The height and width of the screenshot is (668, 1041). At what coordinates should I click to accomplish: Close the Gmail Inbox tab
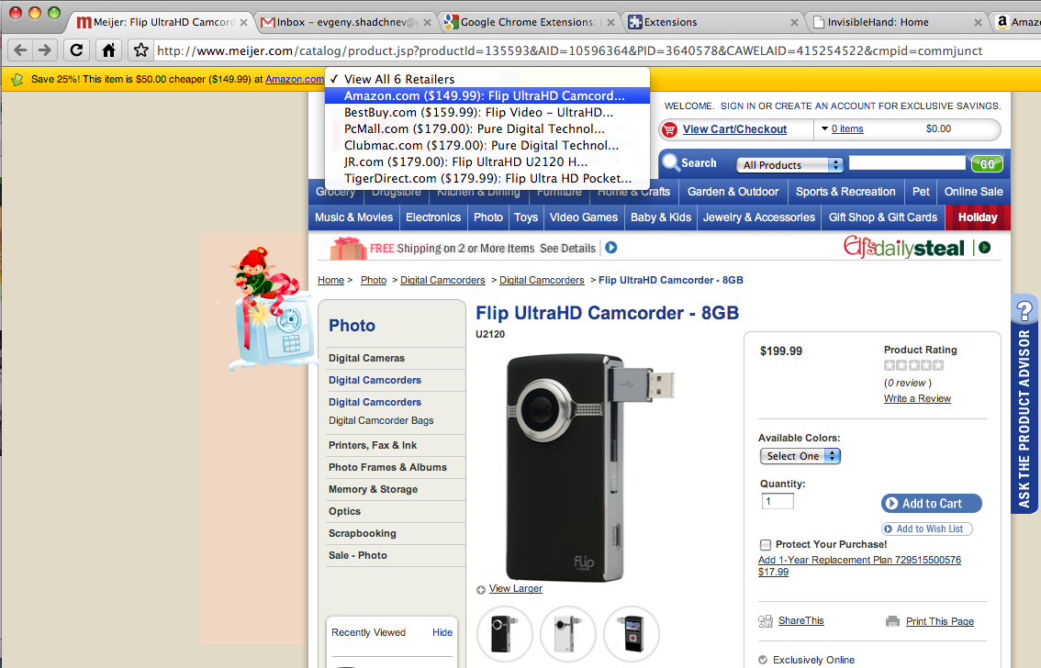coord(427,23)
